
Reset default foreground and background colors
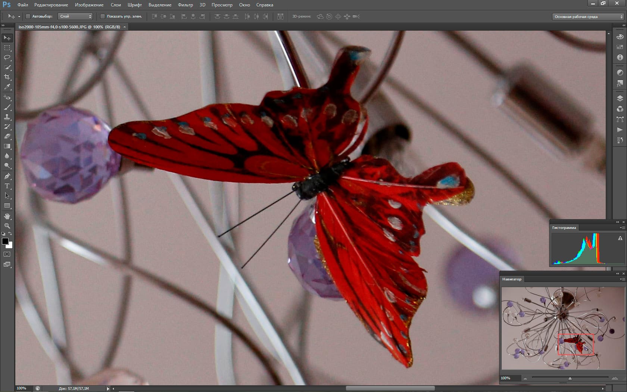click(3, 234)
